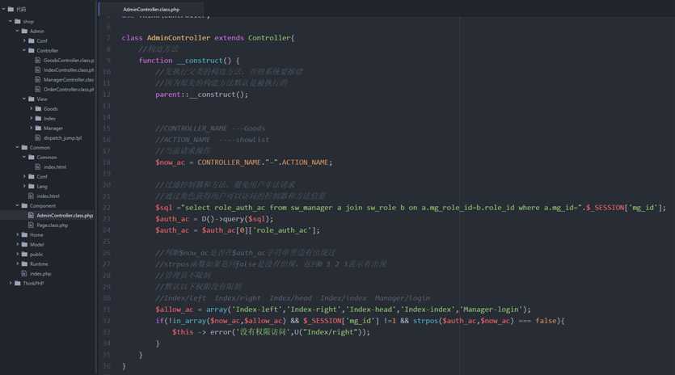Collapse the Component folder arrow
The width and height of the screenshot is (675, 375).
[x=17, y=205]
